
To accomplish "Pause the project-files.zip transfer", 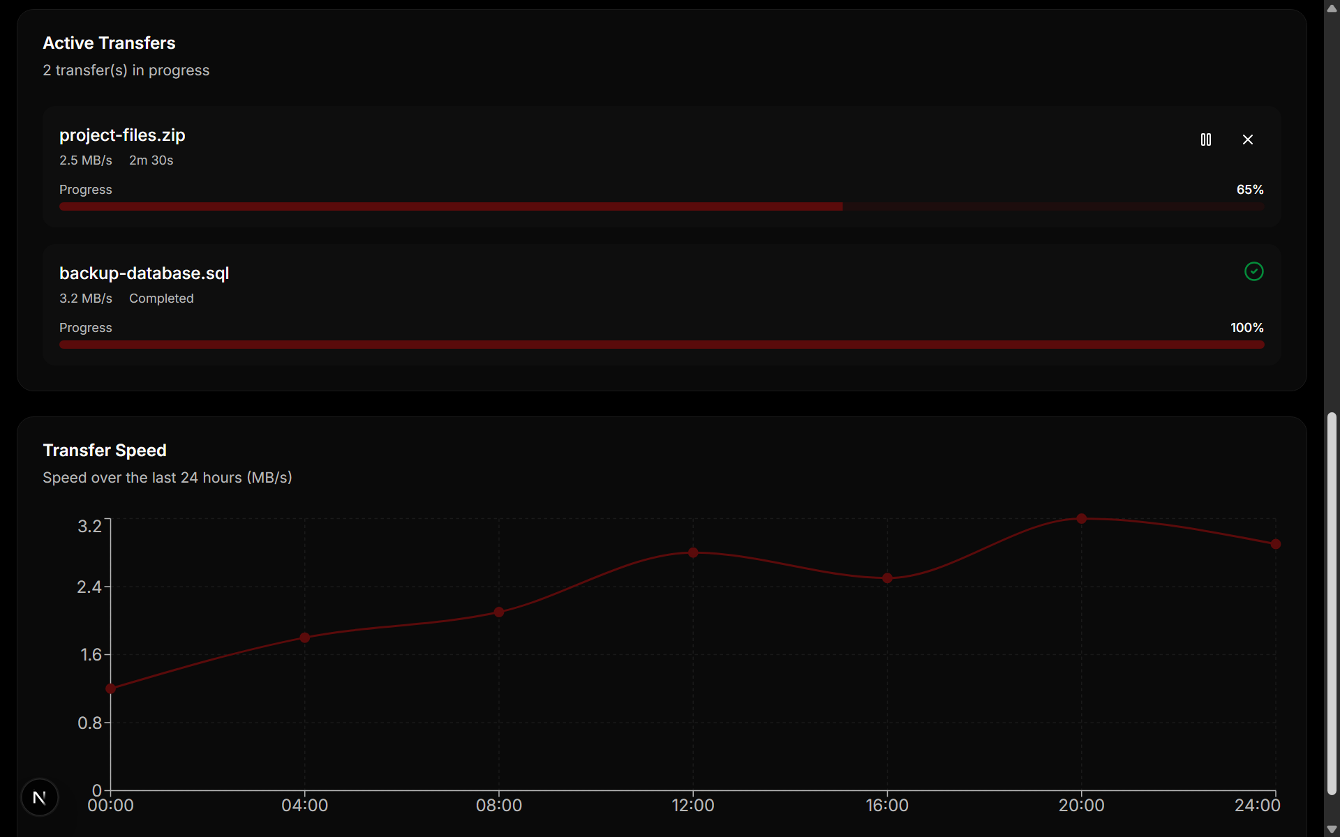I will point(1205,139).
